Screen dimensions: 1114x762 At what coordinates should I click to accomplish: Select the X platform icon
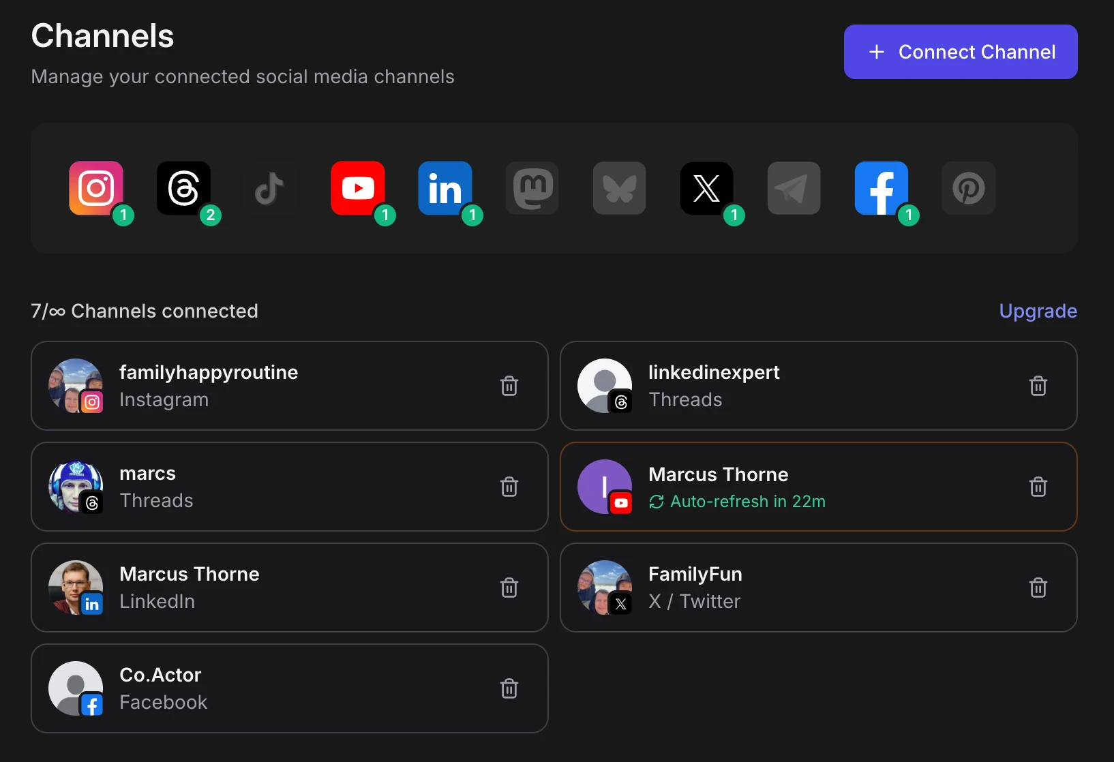(707, 188)
